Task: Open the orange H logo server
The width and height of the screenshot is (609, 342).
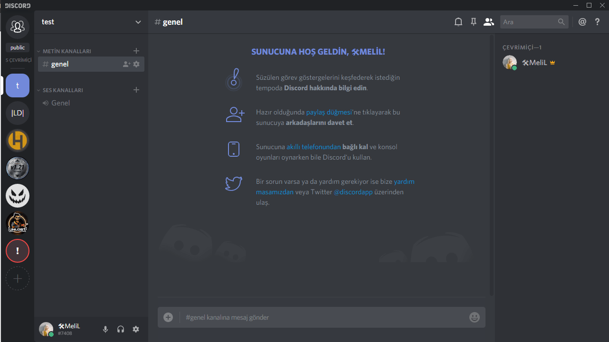Action: 18,141
